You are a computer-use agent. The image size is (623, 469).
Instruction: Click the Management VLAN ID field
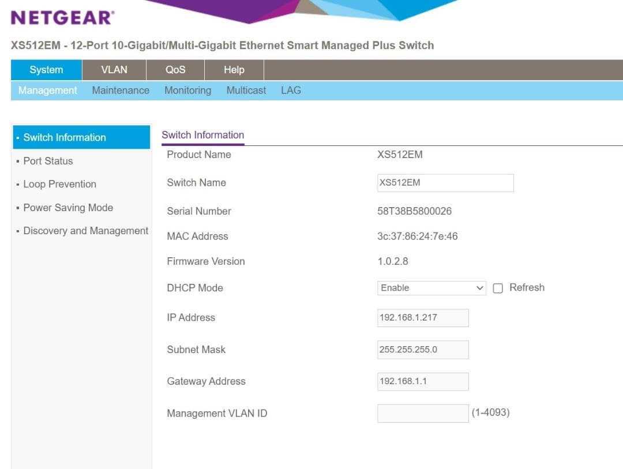click(422, 414)
